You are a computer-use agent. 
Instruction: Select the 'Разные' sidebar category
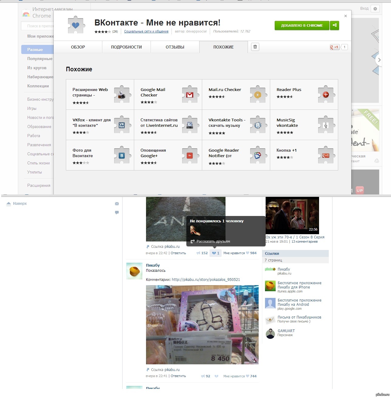click(38, 49)
